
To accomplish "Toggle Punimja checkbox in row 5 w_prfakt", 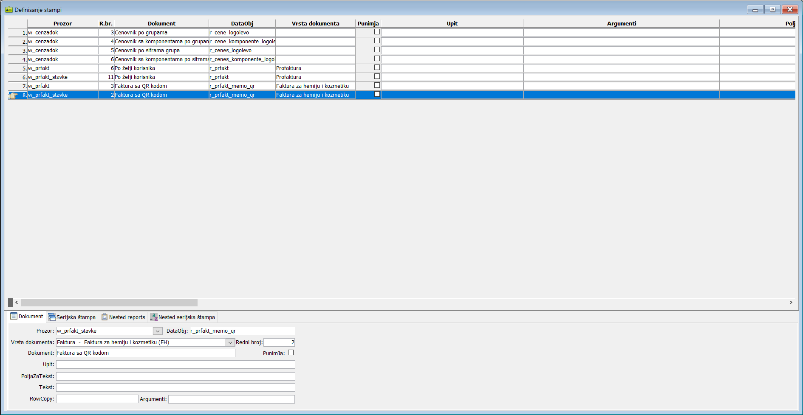I will tap(377, 67).
